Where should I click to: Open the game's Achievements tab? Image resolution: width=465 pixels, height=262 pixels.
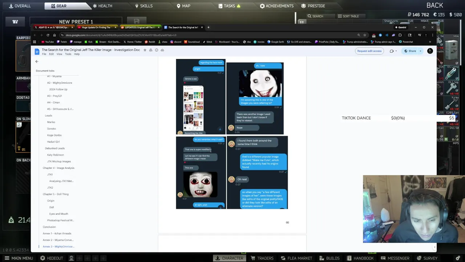[x=276, y=6]
